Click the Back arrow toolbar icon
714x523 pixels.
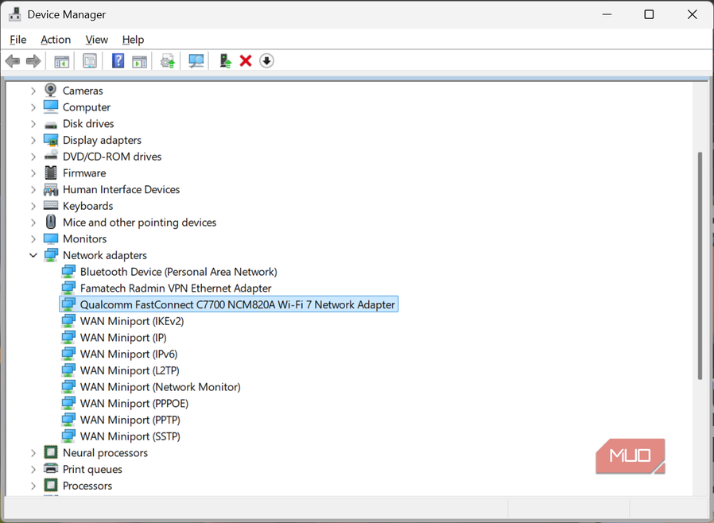coord(13,61)
